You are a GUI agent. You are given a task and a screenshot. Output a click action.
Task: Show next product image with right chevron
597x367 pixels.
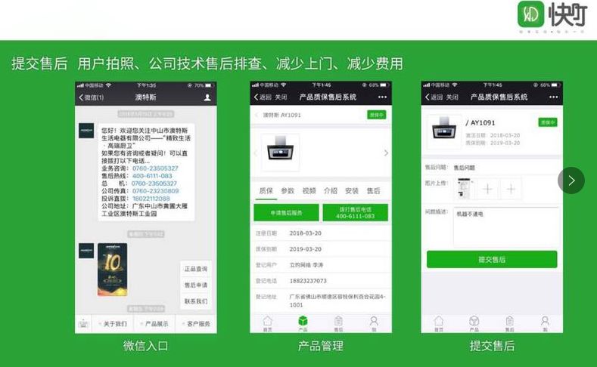386,153
